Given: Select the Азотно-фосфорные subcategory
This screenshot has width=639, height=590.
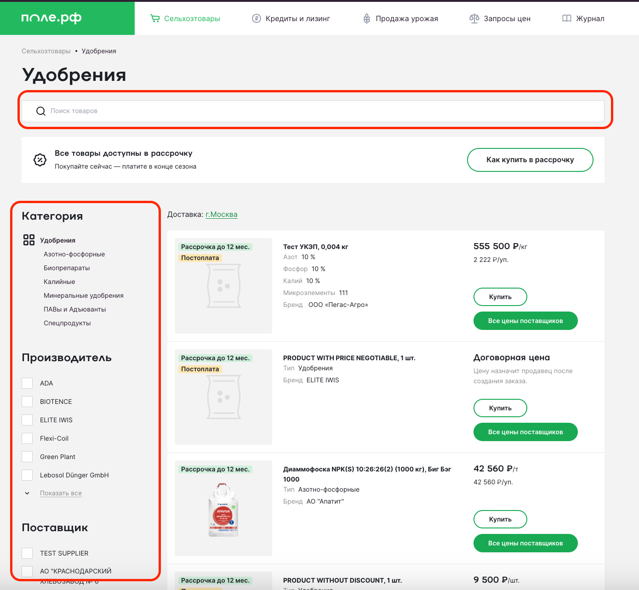Looking at the screenshot, I should [74, 254].
